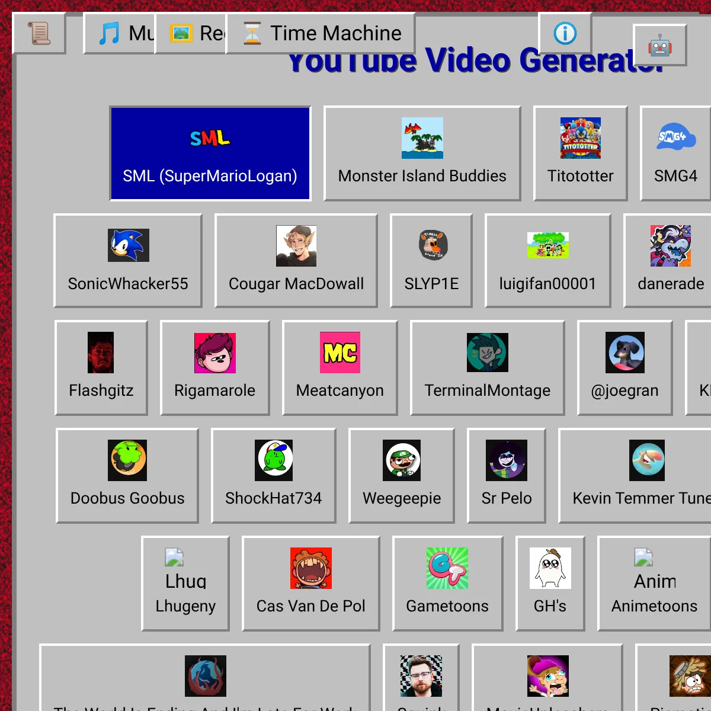Choose the Cougar MacDowall channel
Screen dimensions: 711x711
click(296, 261)
